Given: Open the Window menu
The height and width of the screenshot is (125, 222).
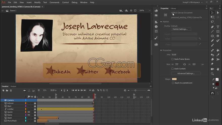Looking at the screenshot, I should [x=84, y=3].
